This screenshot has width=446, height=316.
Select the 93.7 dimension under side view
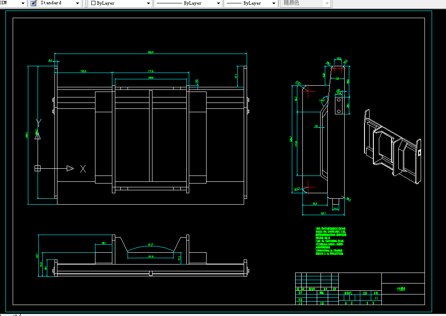click(324, 213)
